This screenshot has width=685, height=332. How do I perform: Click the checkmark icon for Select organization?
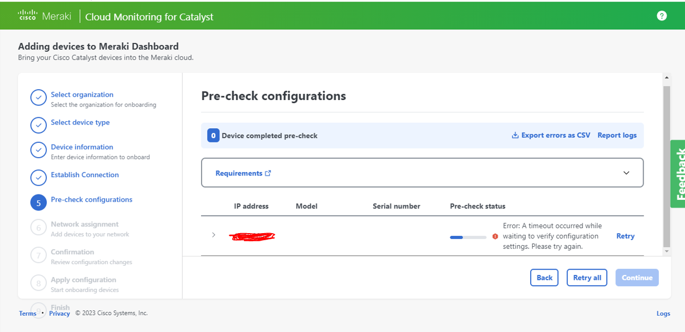pyautogui.click(x=38, y=97)
